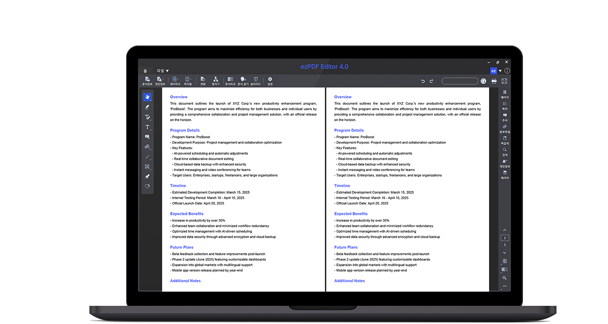Click the zoom in magnifier icon

tap(505, 278)
